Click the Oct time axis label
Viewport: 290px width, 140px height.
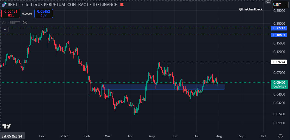pyautogui.click(x=263, y=136)
